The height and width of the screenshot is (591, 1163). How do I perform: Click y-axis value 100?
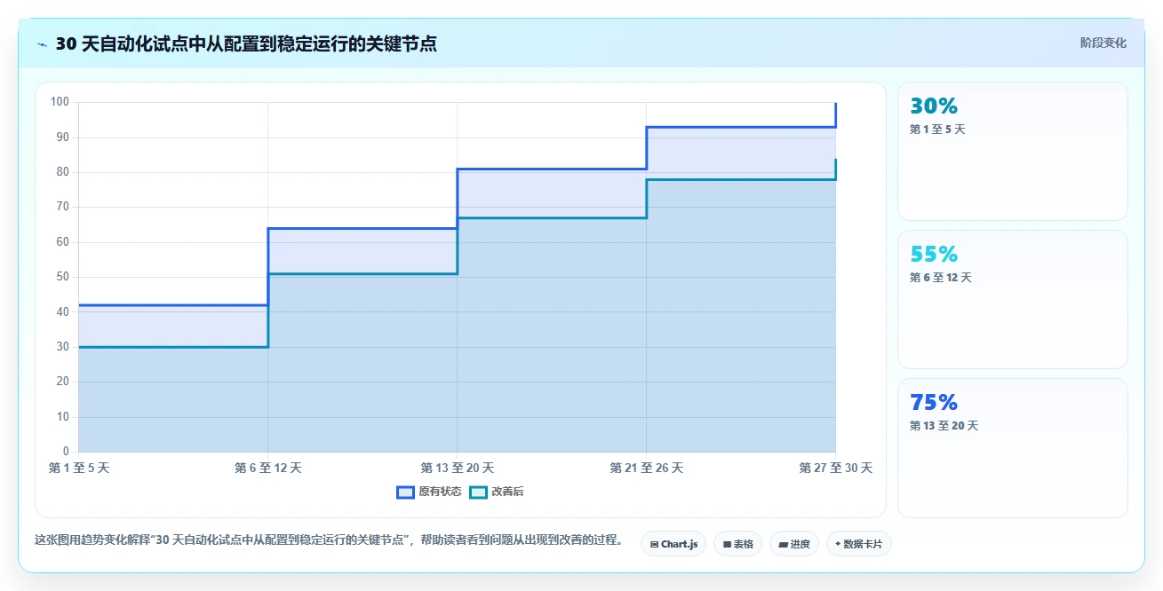[60, 102]
